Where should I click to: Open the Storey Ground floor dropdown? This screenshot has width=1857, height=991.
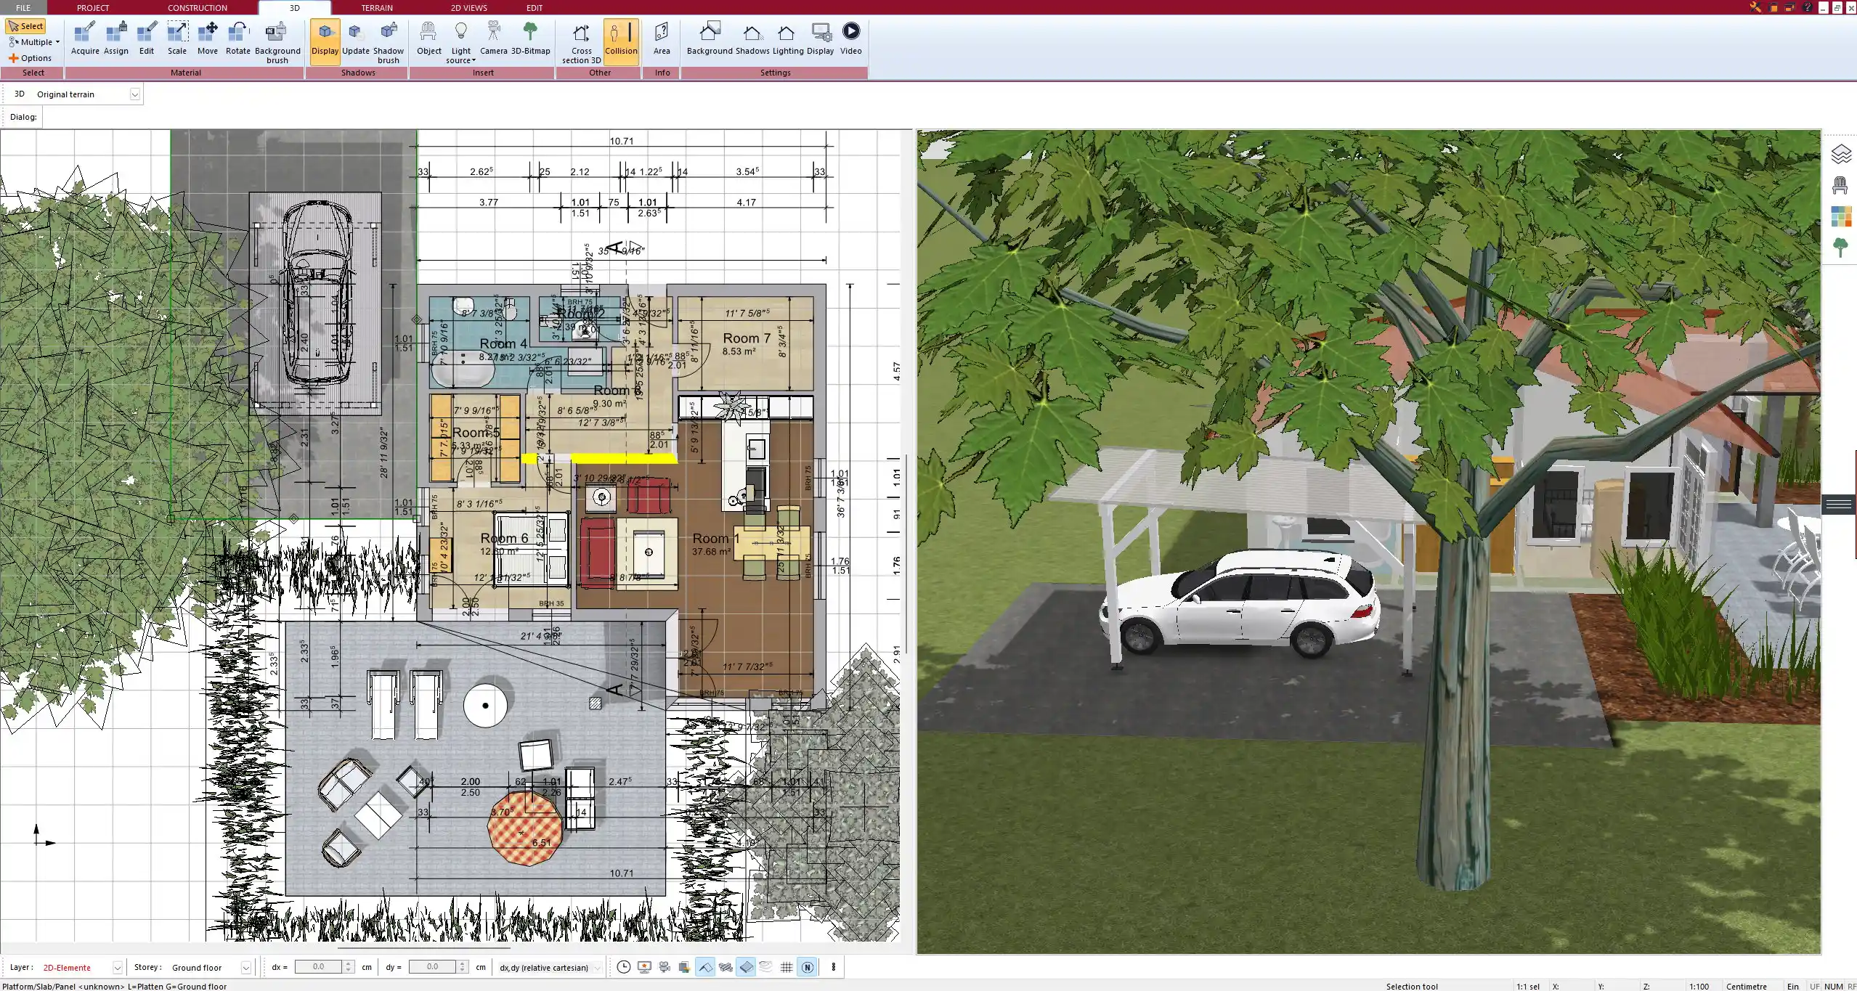[x=245, y=967]
